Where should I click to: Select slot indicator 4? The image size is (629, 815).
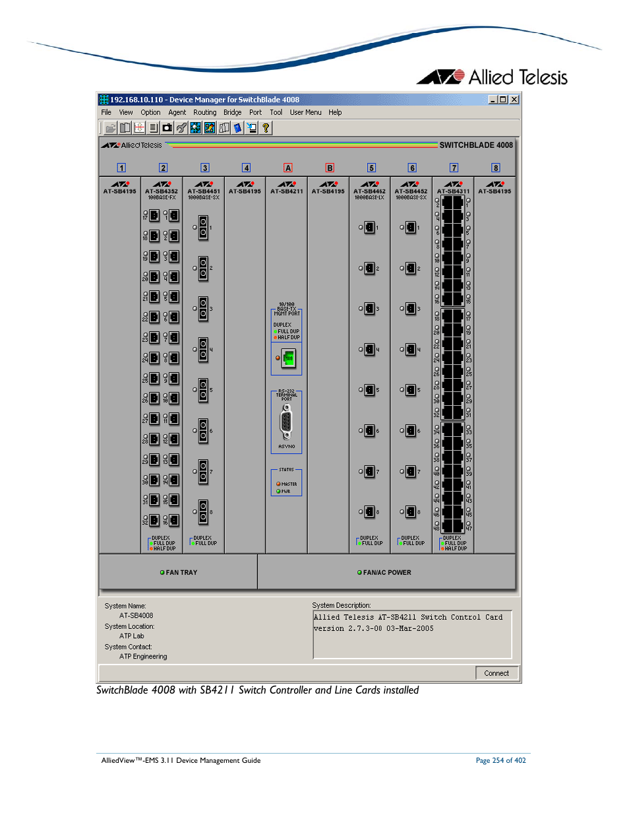pos(247,168)
